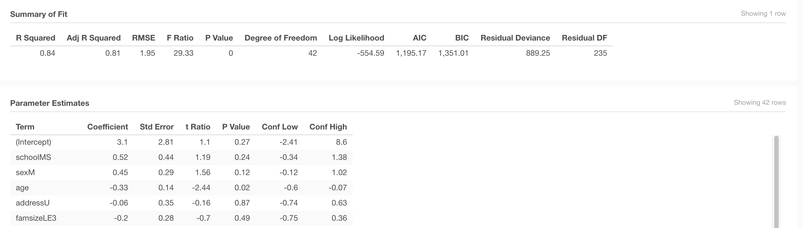This screenshot has width=803, height=228.
Task: Click the sexM t Ratio 1.56
Action: point(203,173)
